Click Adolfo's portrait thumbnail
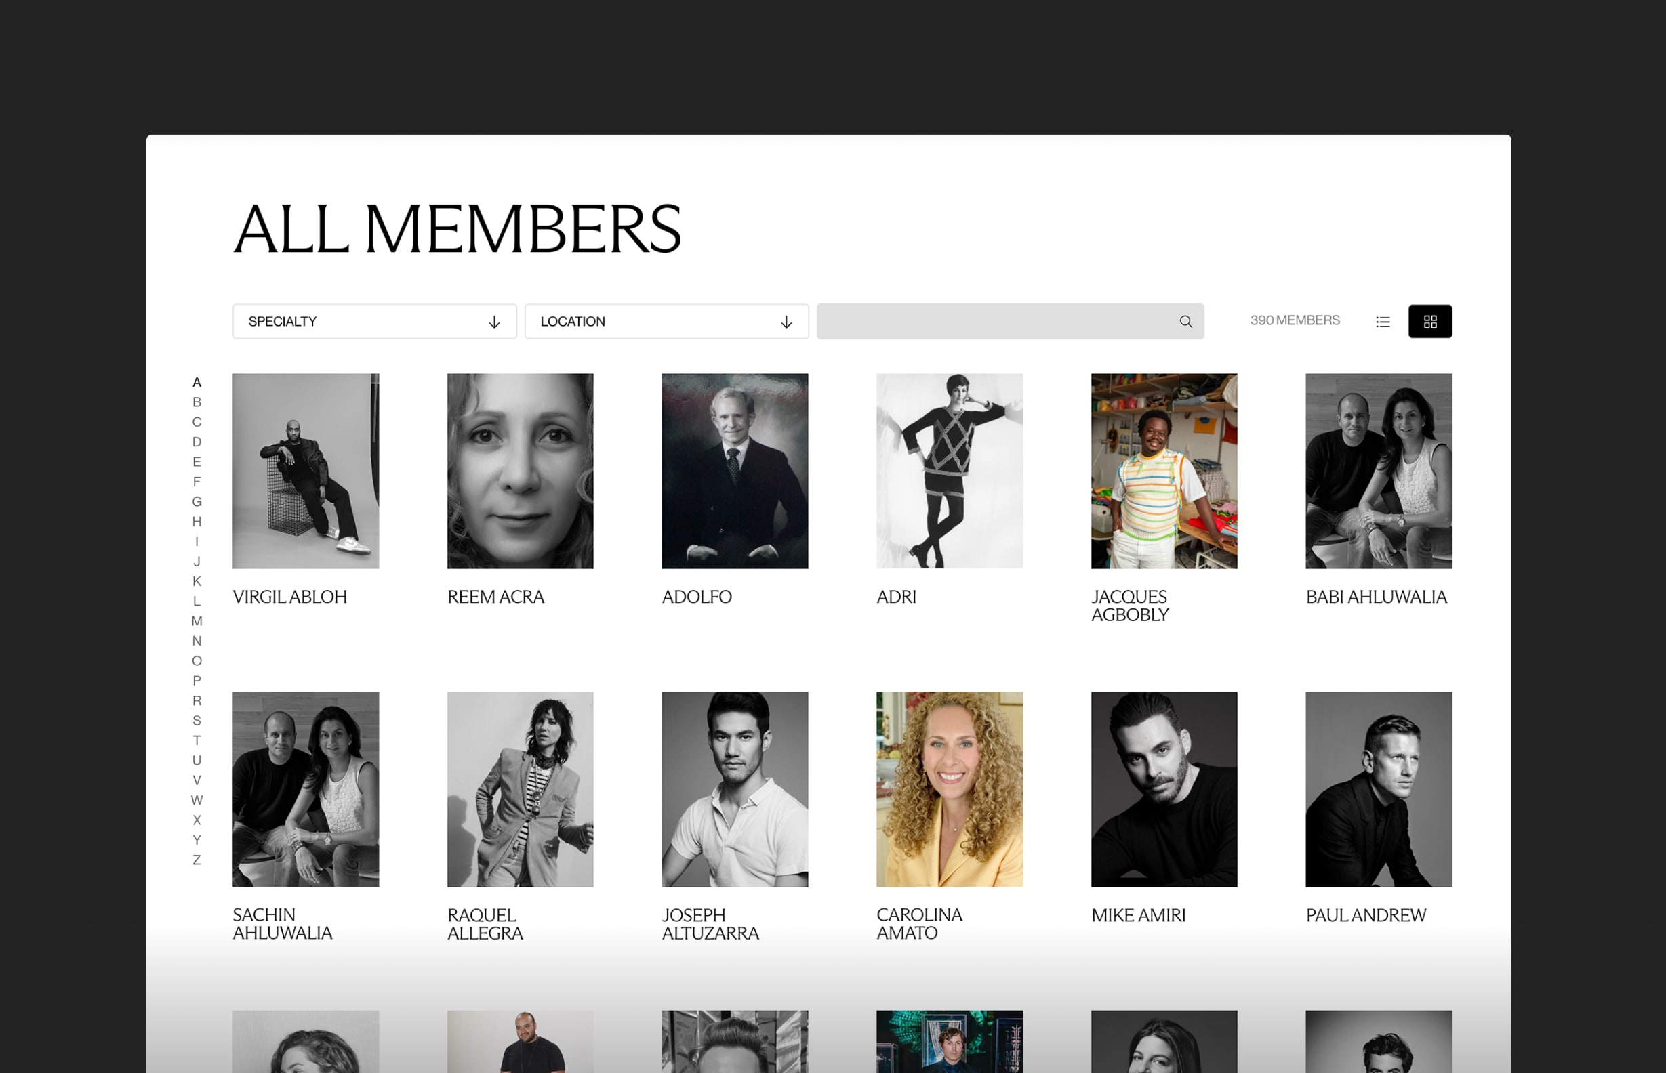The image size is (1666, 1073). pos(735,471)
